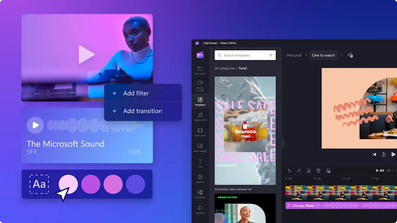Image resolution: width=397 pixels, height=223 pixels.
Task: Open the Record & create panel
Action: pos(200,85)
